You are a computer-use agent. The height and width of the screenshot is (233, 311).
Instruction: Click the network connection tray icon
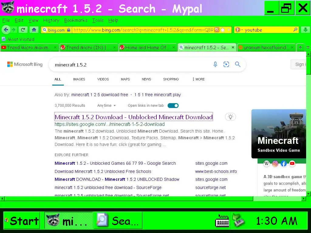click(x=238, y=220)
